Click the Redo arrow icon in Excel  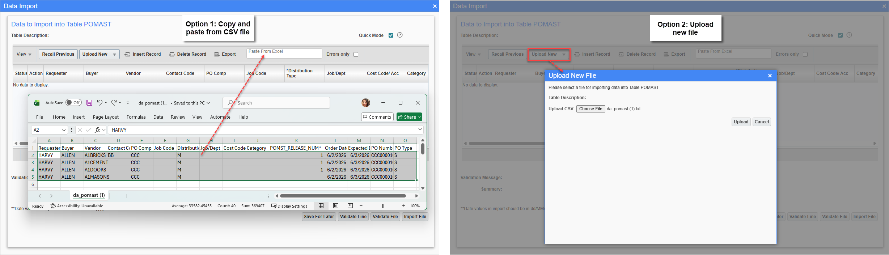[114, 102]
